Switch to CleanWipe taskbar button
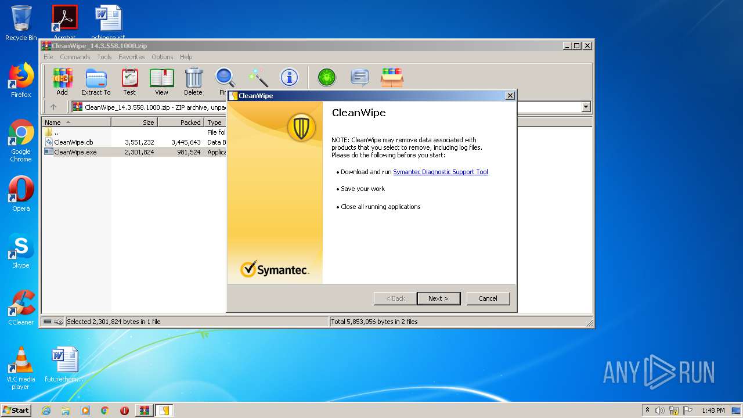 [164, 410]
